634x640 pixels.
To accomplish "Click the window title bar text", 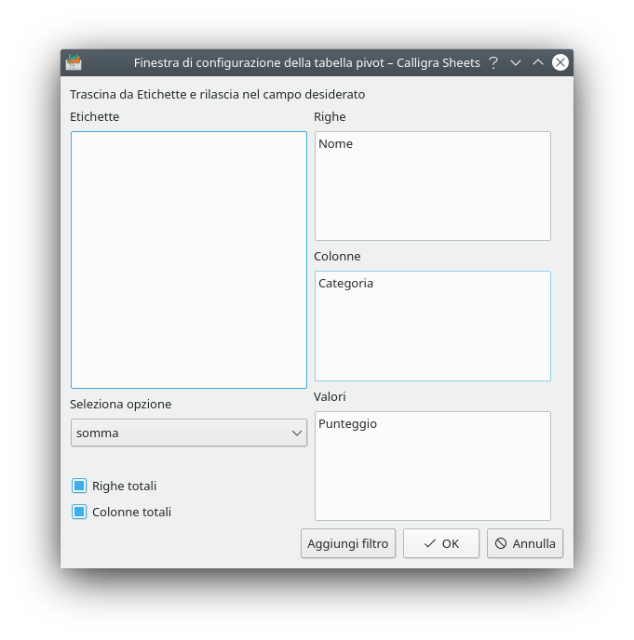I will [x=306, y=63].
